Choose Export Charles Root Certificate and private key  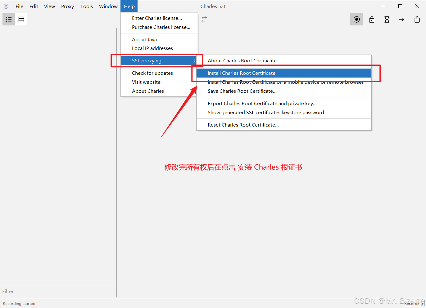click(284, 103)
